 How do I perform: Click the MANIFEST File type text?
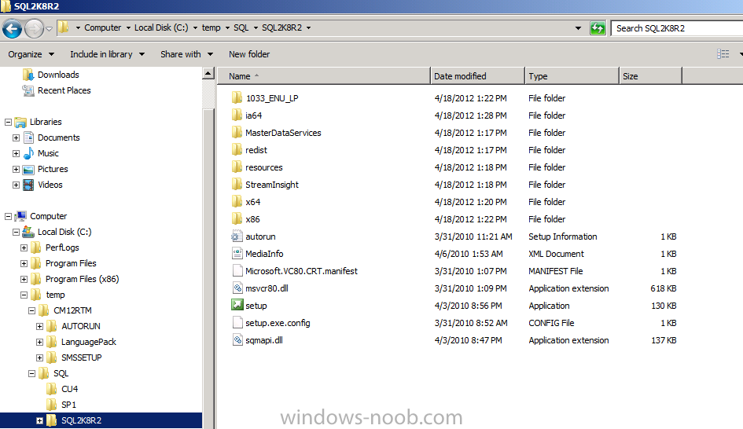point(555,271)
